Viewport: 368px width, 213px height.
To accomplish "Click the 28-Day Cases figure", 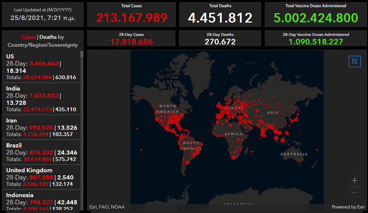I will pos(131,41).
